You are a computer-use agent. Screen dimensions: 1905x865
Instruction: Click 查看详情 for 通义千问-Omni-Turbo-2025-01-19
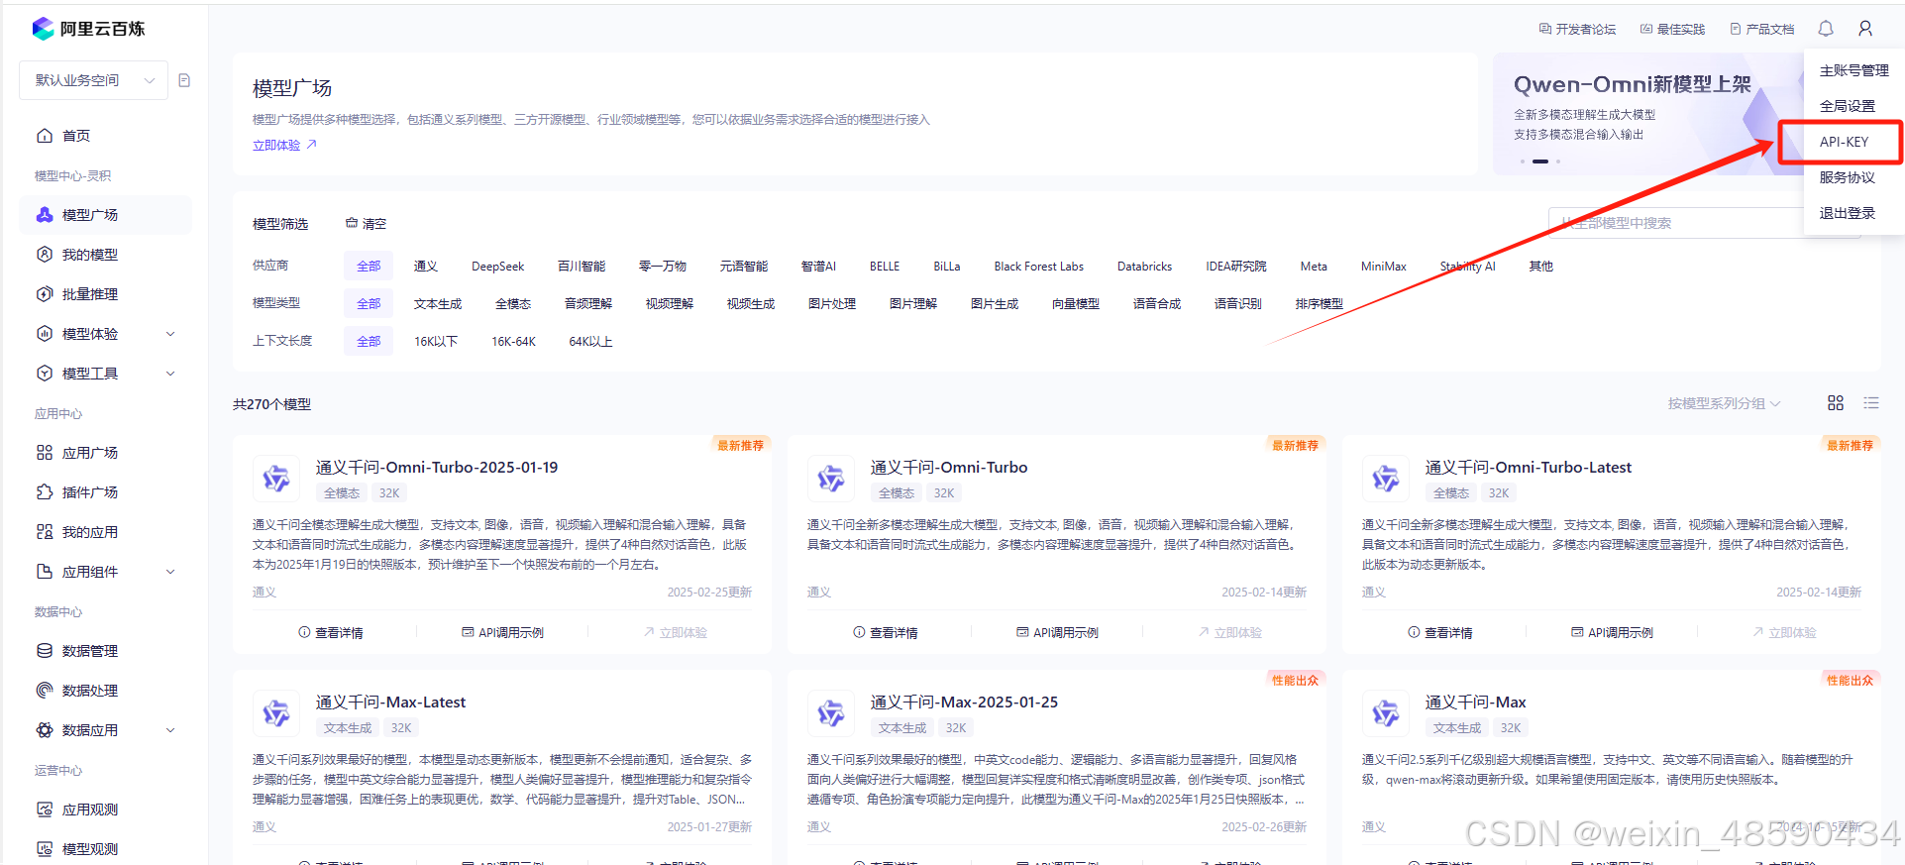331,632
